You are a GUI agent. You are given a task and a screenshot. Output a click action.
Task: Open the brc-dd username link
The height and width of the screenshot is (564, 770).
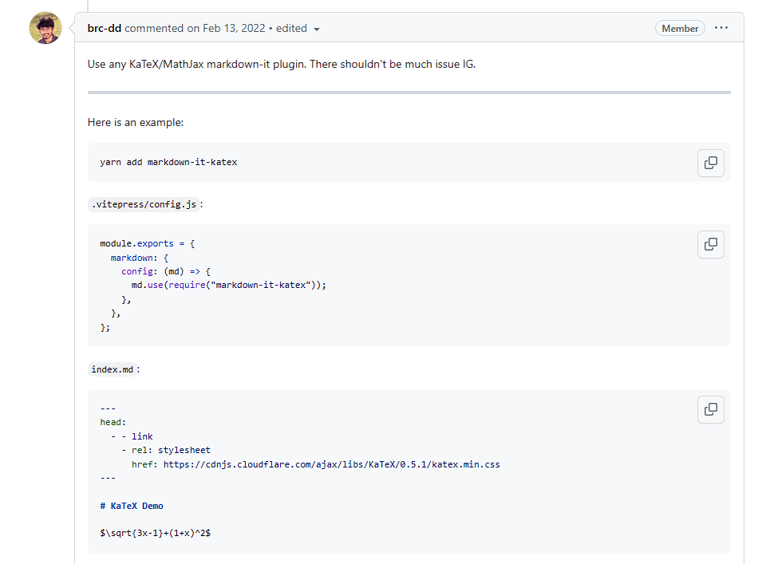coord(105,29)
